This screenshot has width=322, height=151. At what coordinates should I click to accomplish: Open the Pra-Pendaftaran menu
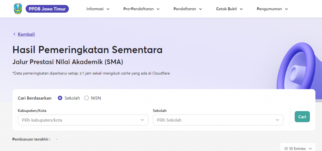coord(142,9)
